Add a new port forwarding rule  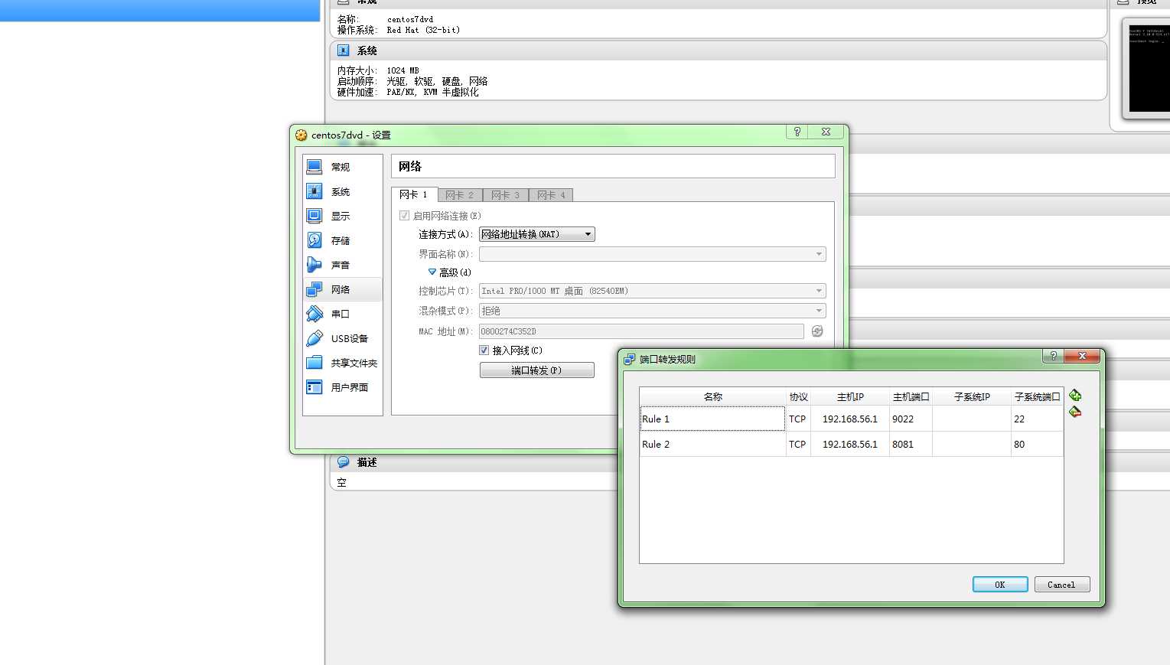1075,396
